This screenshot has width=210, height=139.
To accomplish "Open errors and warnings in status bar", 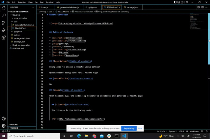I will click(x=6, y=131).
